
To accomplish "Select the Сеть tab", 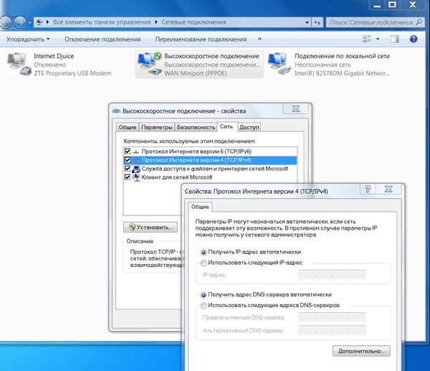I will pos(226,126).
